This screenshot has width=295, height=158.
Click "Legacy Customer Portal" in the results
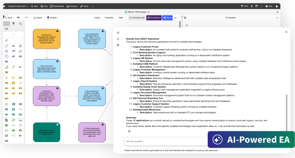pyautogui.click(x=146, y=47)
